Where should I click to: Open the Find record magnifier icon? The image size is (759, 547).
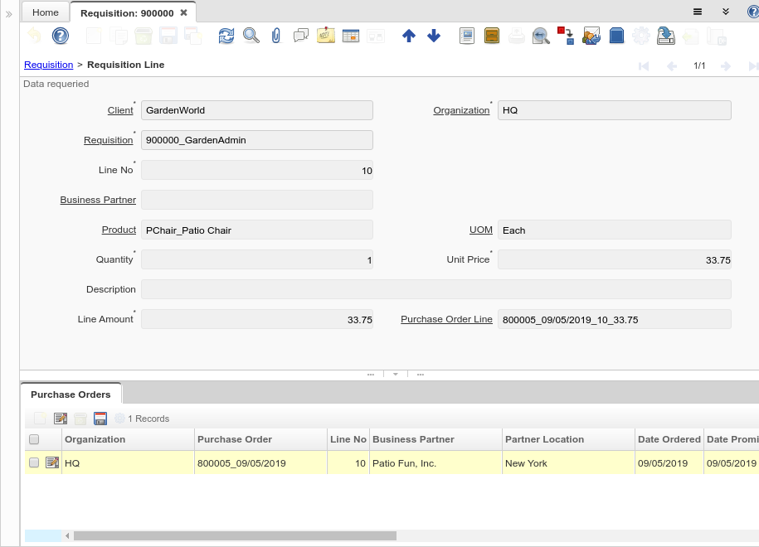[x=251, y=36]
